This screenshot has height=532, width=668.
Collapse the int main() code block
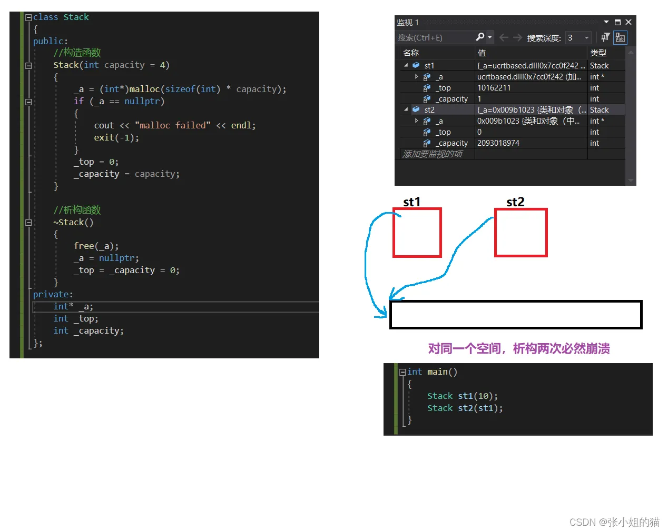pos(402,372)
